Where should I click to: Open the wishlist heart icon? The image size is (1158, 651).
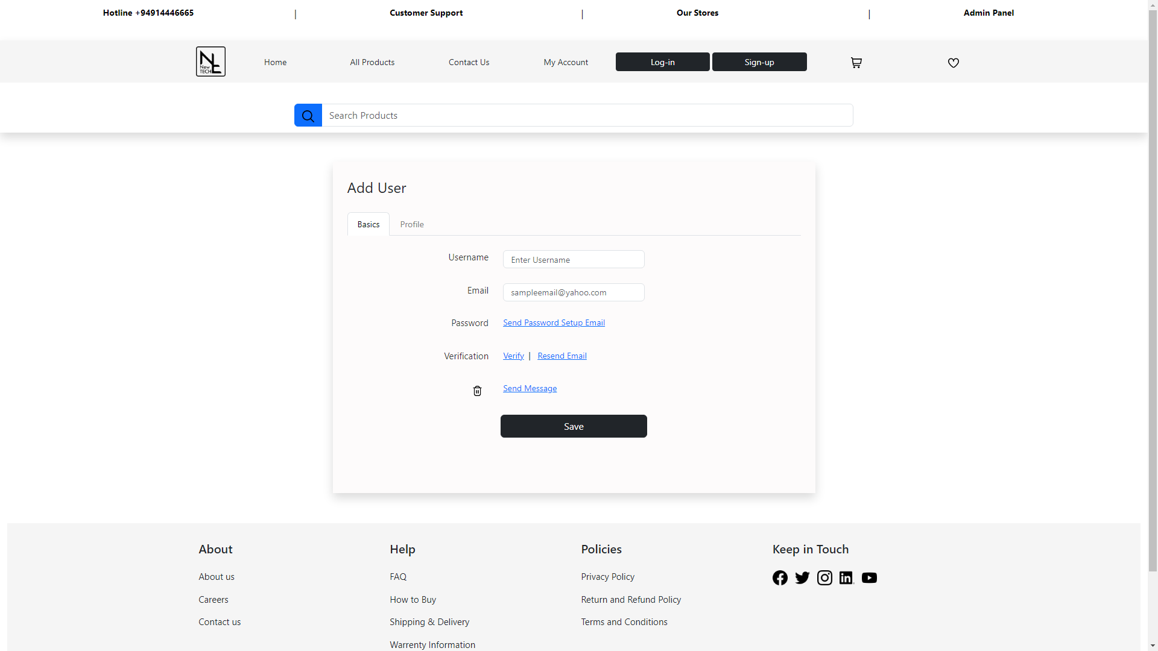tap(953, 63)
